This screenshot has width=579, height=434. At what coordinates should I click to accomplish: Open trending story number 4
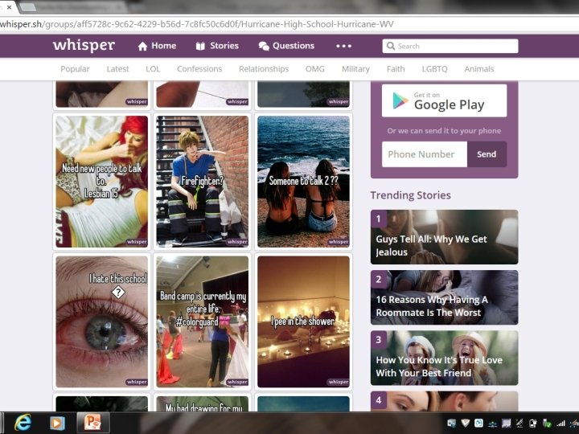[x=444, y=401]
